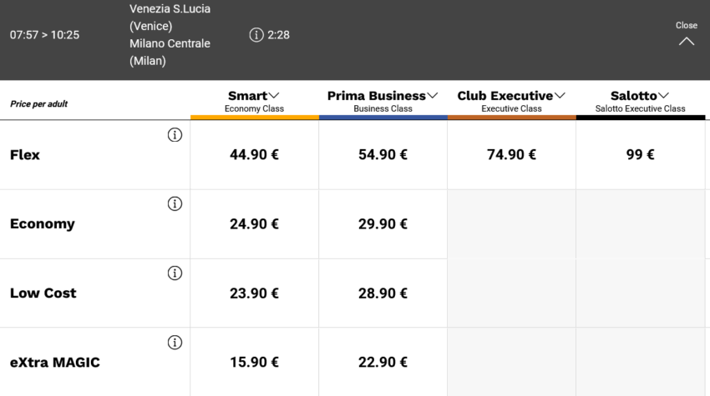The height and width of the screenshot is (396, 710).
Task: Choose eXtra MAGIC Prima Business 22.90 €
Action: tap(383, 363)
